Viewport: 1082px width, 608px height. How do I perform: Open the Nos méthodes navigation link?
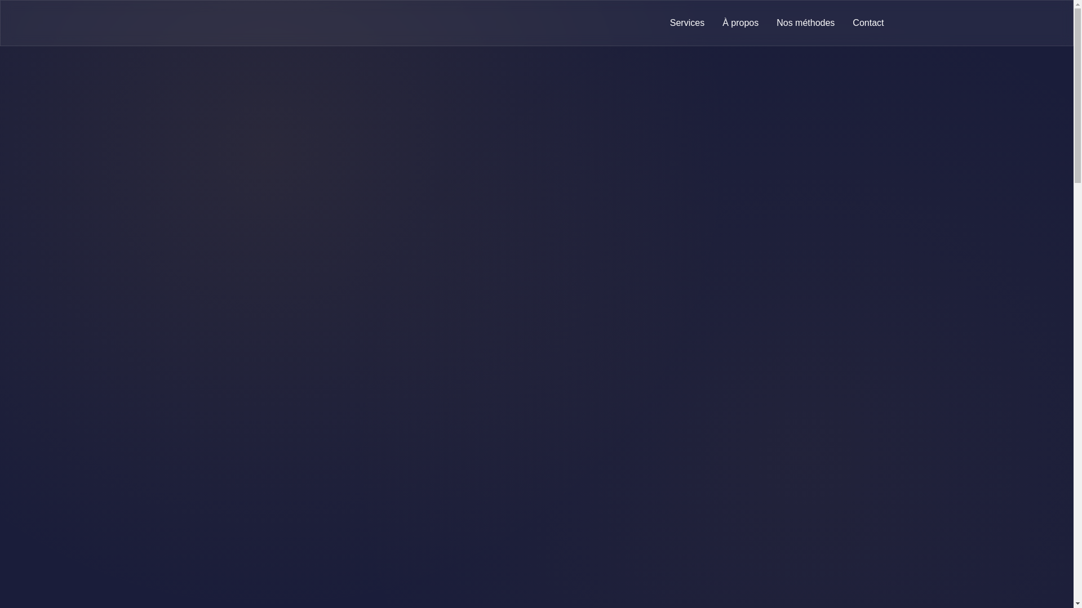(x=805, y=23)
